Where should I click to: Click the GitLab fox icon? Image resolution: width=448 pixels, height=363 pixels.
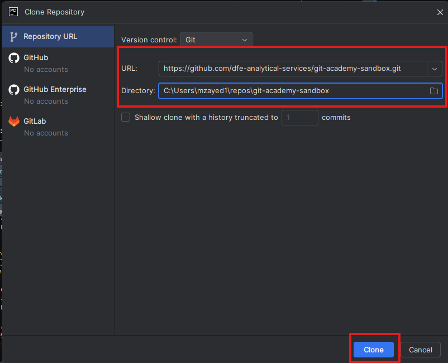pos(14,121)
